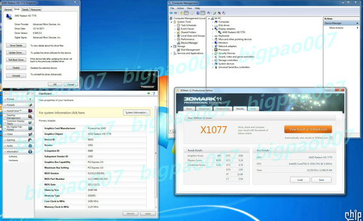The image size is (363, 221).
Task: Open Help menu in Computer Management
Action: tap(197, 8)
